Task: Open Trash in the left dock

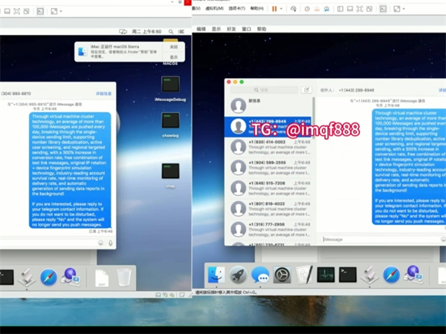Action: pos(123,278)
